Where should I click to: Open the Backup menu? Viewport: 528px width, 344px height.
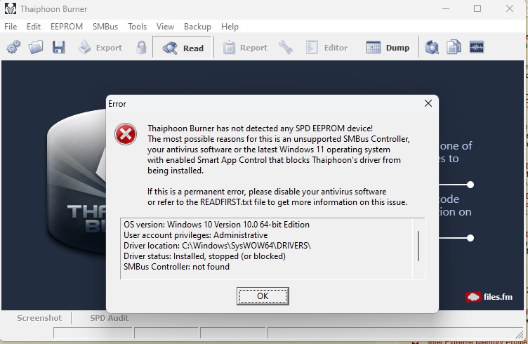[x=197, y=27]
